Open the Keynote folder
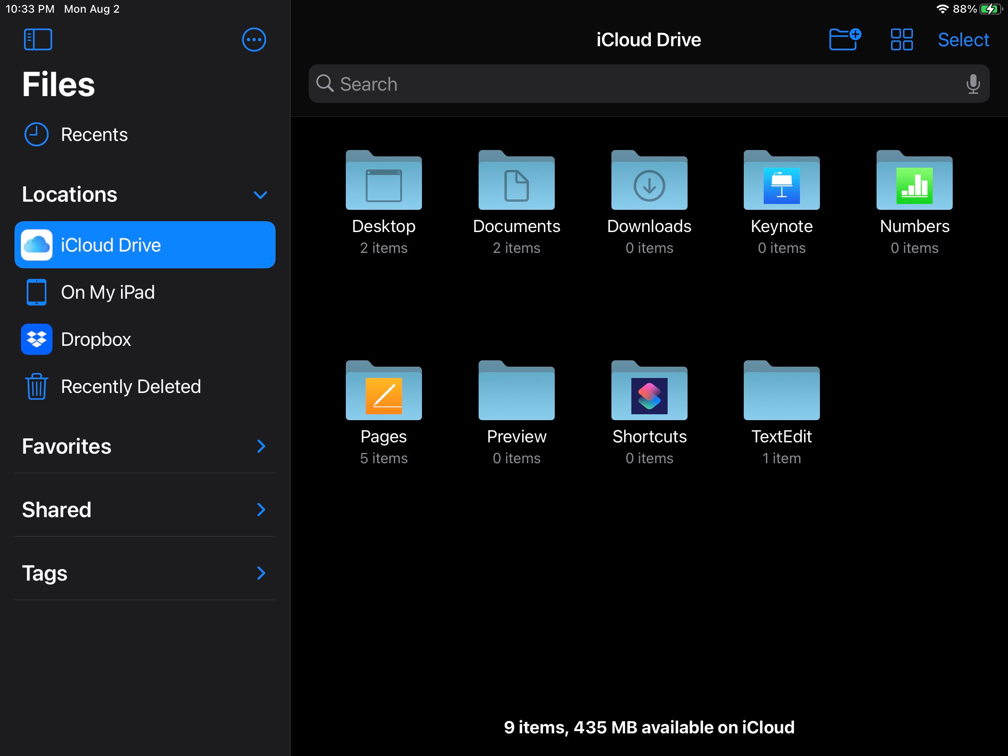 tap(781, 182)
